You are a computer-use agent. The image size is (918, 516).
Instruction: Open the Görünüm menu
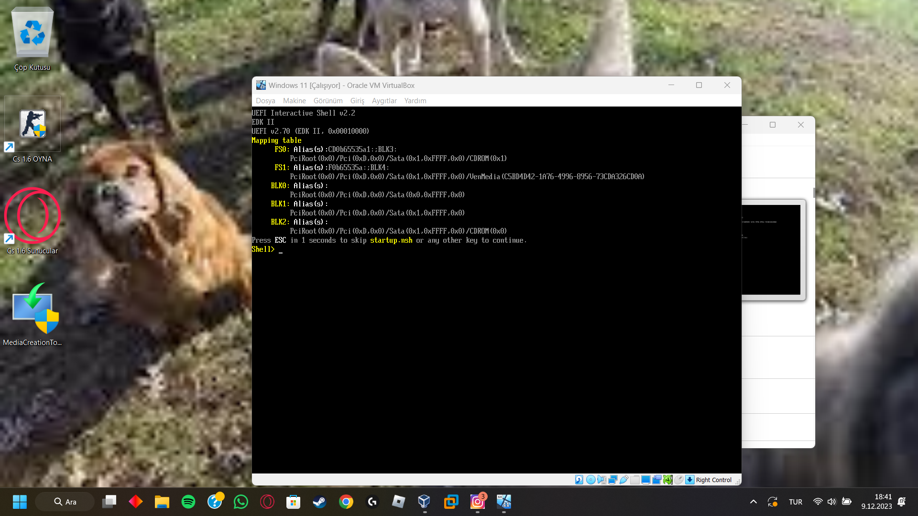[x=328, y=101]
